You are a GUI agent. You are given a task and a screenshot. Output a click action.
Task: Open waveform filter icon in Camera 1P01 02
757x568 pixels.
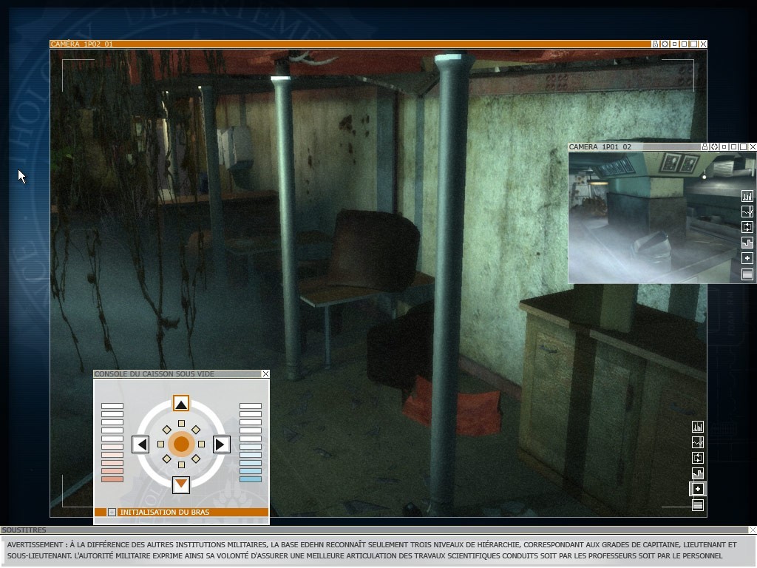tap(747, 212)
